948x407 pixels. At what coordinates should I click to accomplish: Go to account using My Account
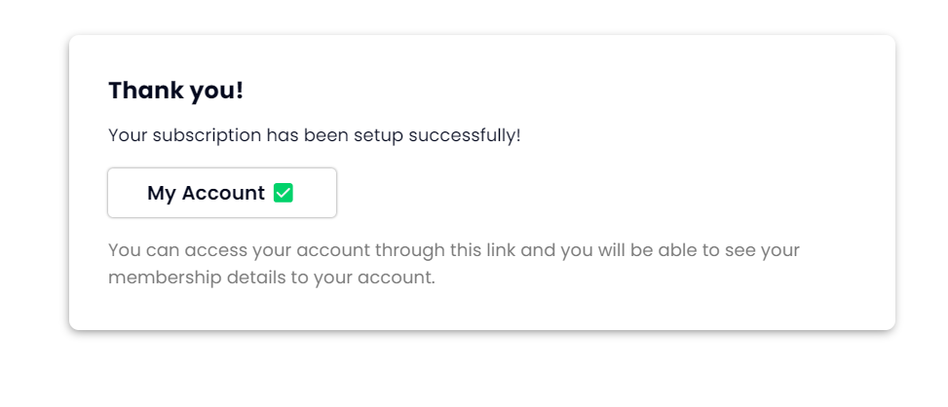pyautogui.click(x=222, y=193)
